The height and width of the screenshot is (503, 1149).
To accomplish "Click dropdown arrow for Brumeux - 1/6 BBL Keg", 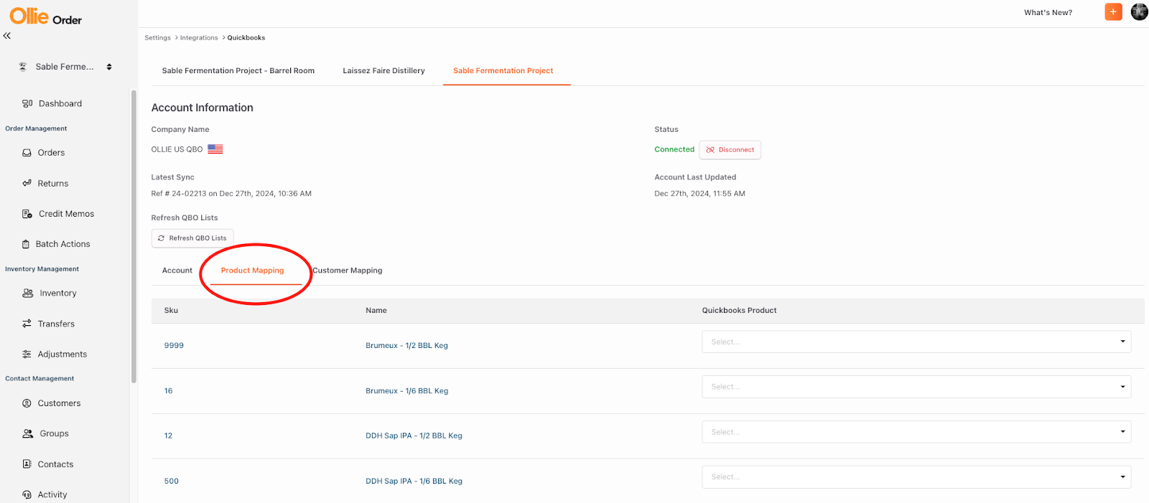I will (1122, 387).
